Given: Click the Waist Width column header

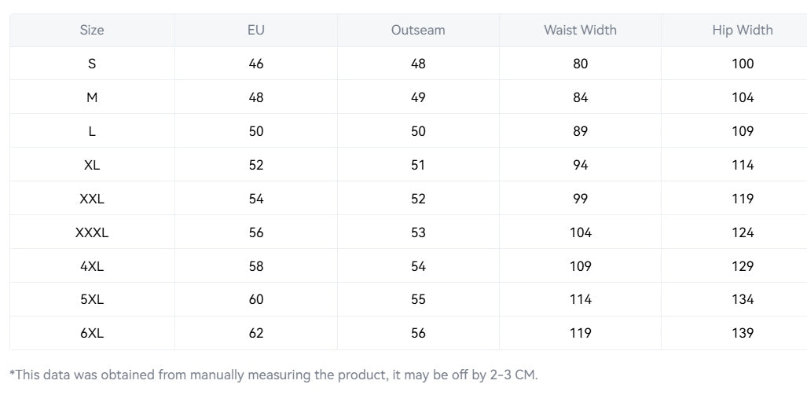Looking at the screenshot, I should 580,31.
